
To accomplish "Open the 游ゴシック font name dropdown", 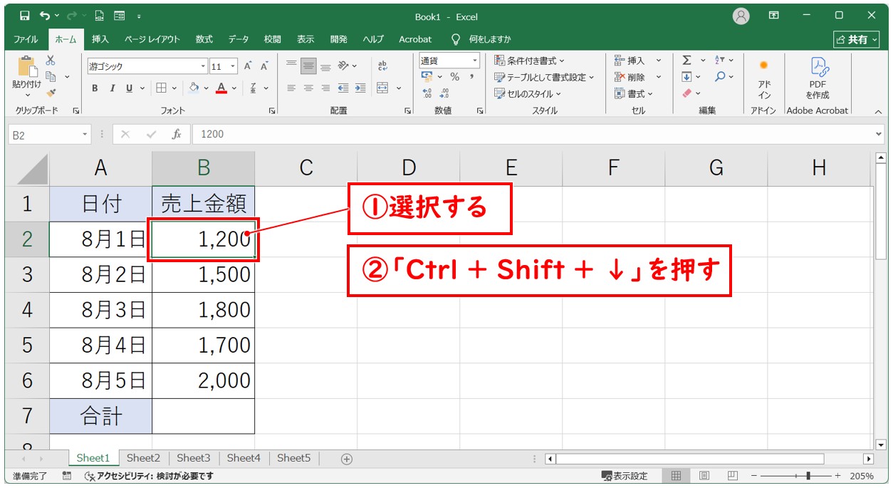I will click(x=203, y=66).
